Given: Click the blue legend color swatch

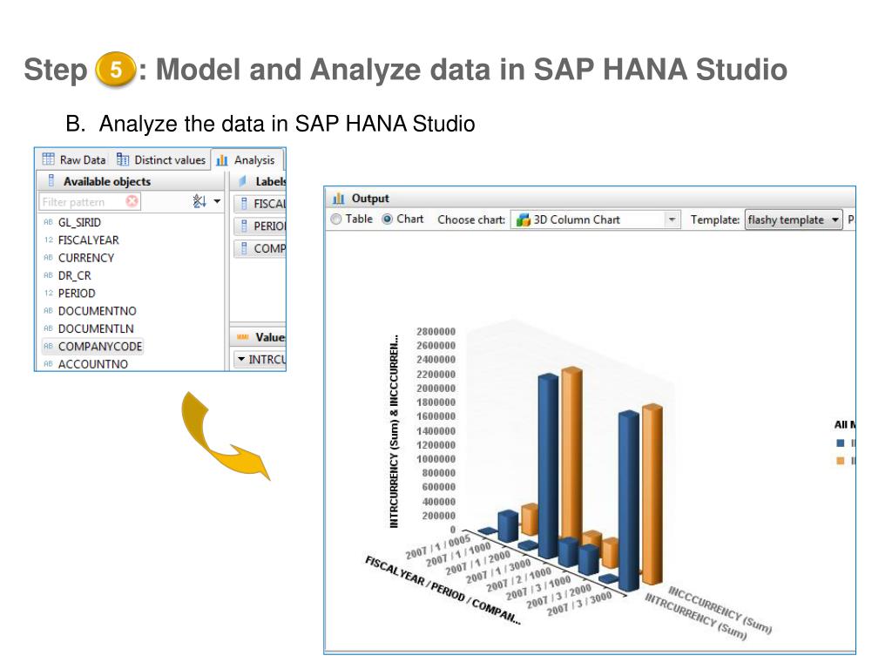Looking at the screenshot, I should click(x=841, y=443).
